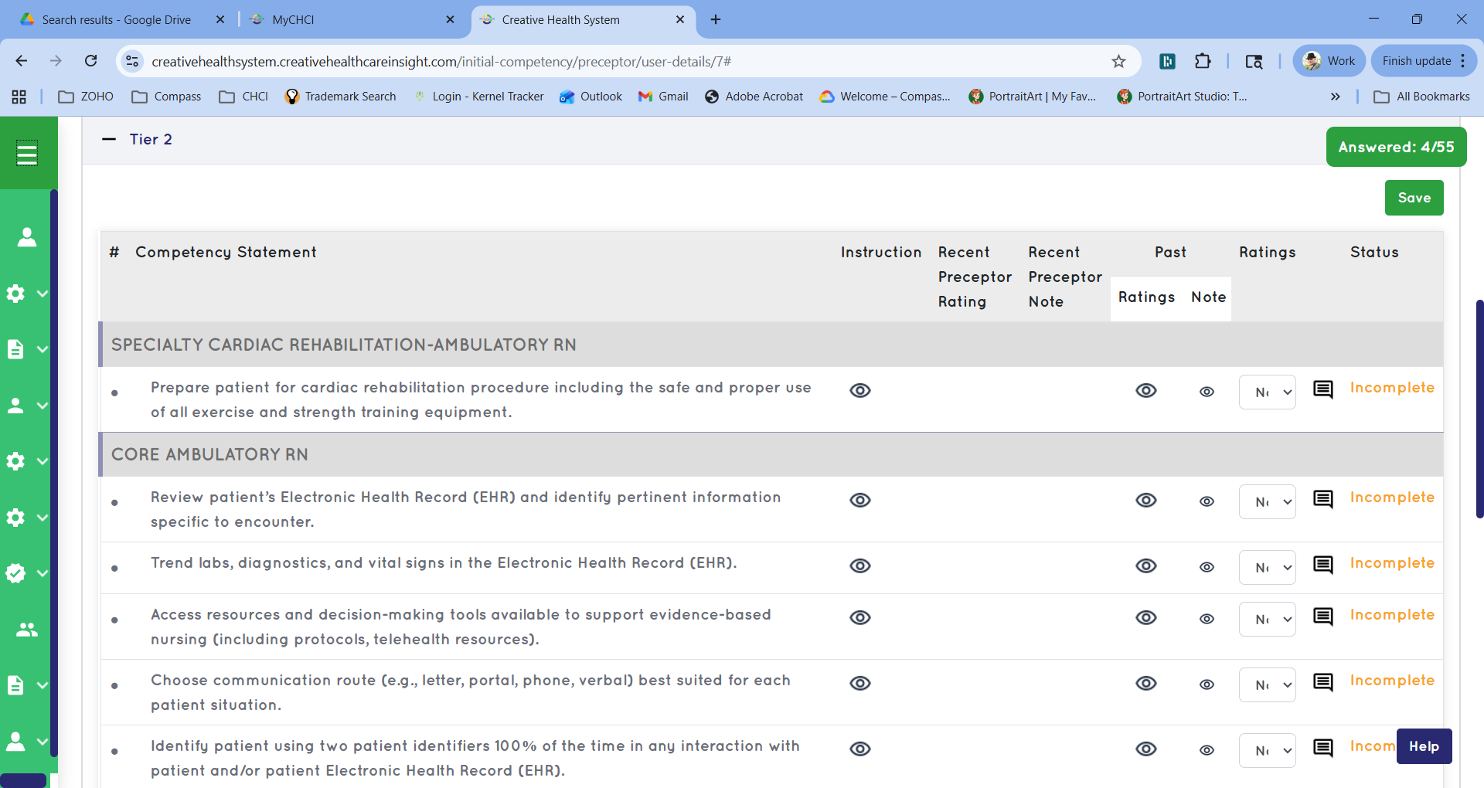Open Trademark Search bookmark
Screen dimensions: 1484x788
[341, 97]
